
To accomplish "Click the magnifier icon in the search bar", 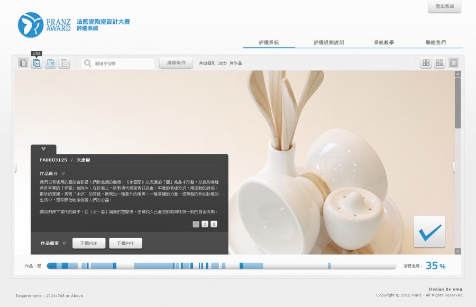I will point(87,63).
